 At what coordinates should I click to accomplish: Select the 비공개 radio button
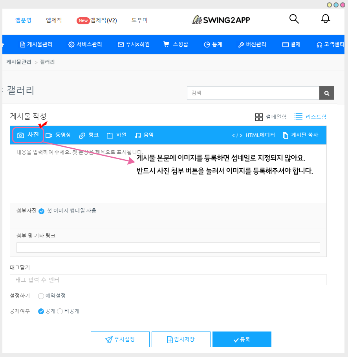[x=60, y=311]
